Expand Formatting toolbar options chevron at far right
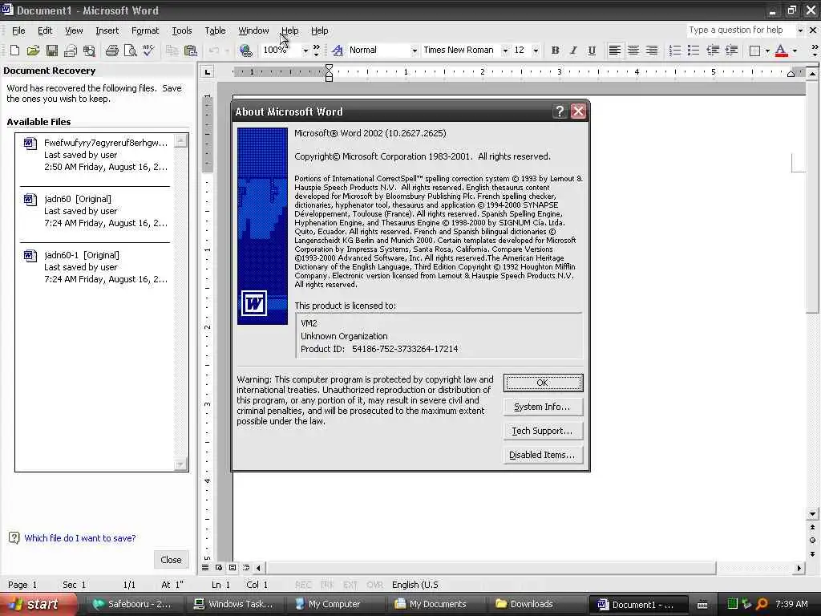 pyautogui.click(x=815, y=51)
